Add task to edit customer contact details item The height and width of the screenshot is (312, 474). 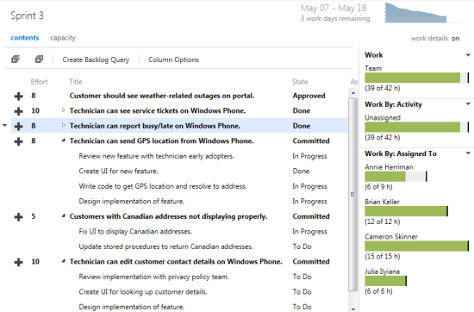(18, 262)
